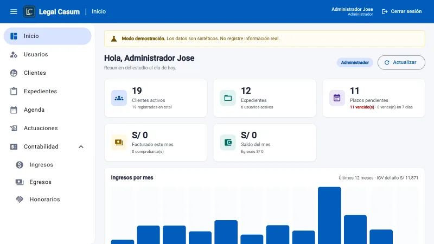Click the Legal Casum logo icon

[29, 11]
